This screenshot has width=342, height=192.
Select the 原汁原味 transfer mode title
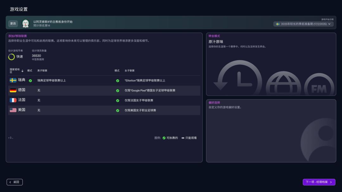tap(216, 42)
